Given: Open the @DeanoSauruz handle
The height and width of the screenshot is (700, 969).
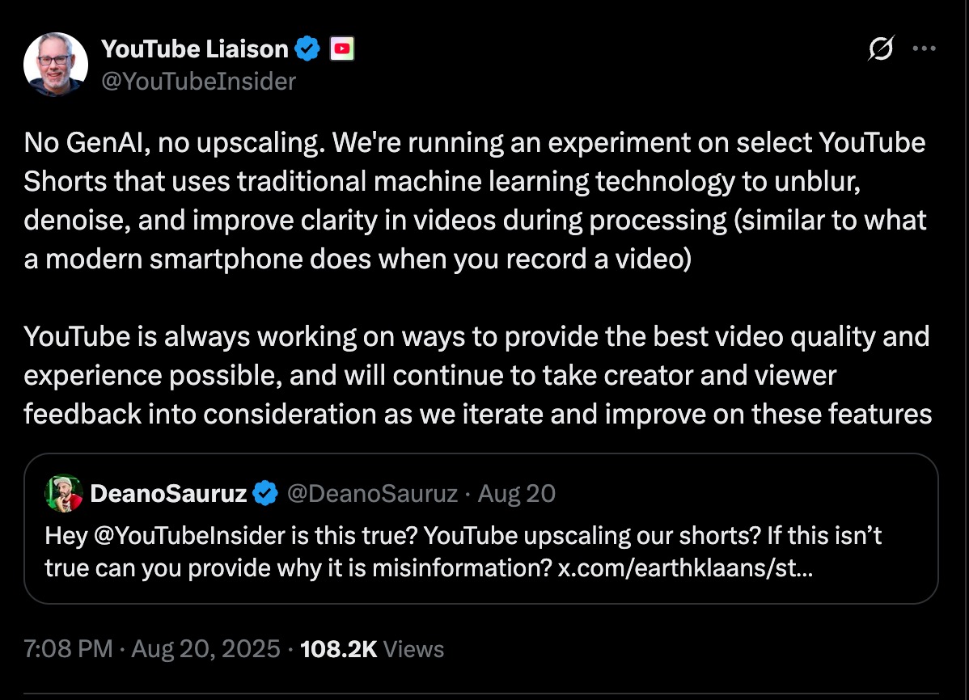Looking at the screenshot, I should (372, 493).
